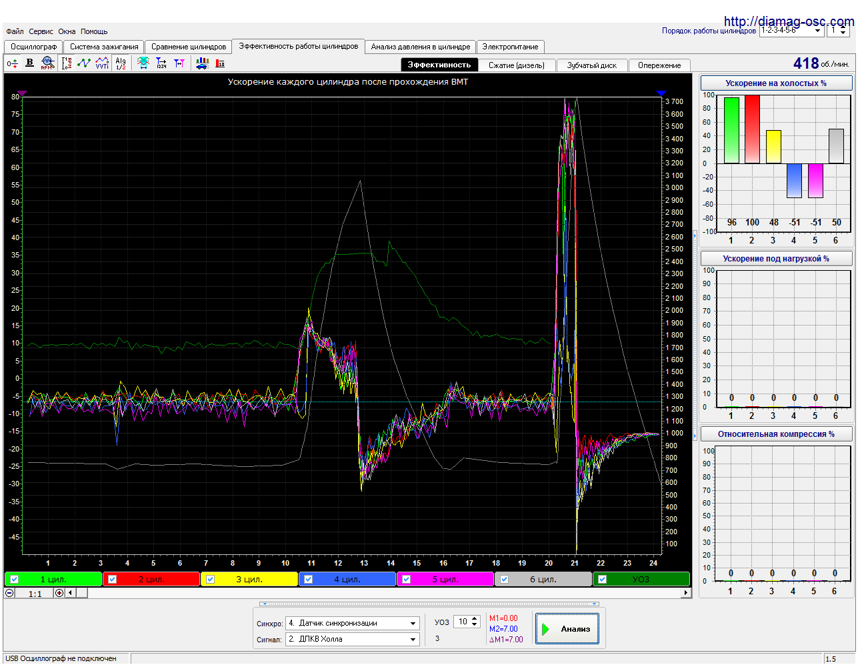Click the VVTi toolbar icon

point(102,63)
